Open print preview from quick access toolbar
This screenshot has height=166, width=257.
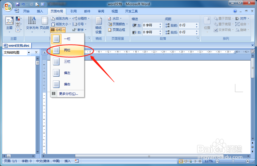37,4
